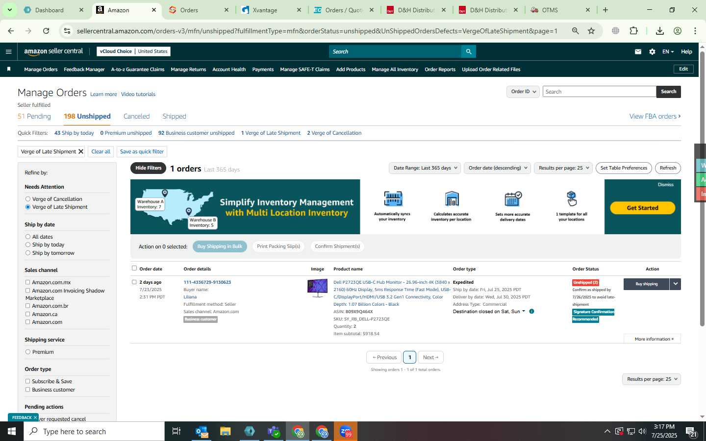Click the Hide Filters button
Screen dimensions: 706x441
click(148, 168)
